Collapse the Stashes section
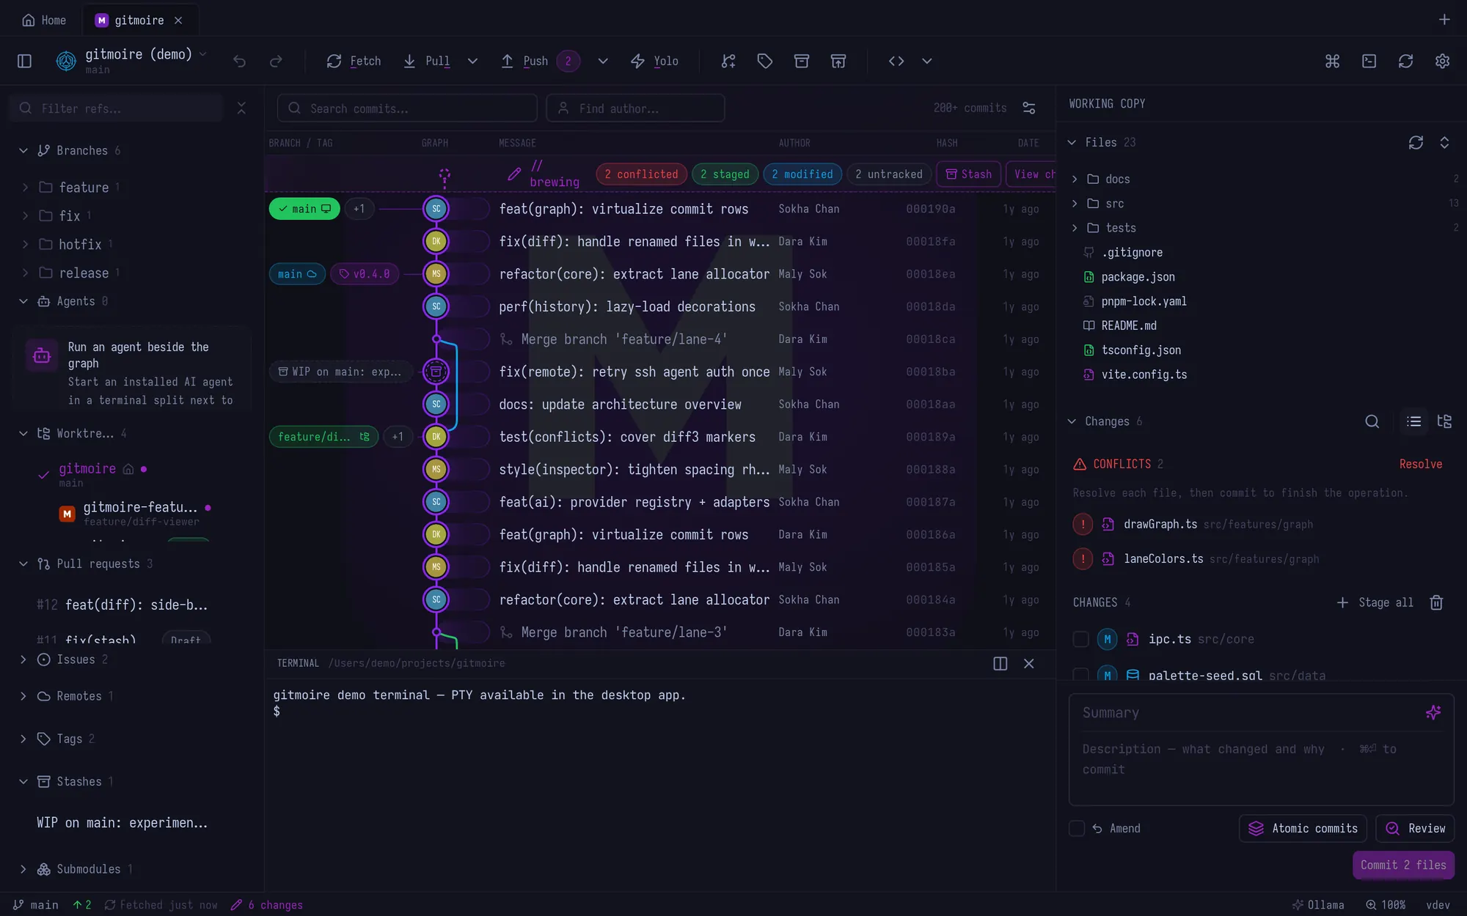The image size is (1467, 916). [x=23, y=782]
